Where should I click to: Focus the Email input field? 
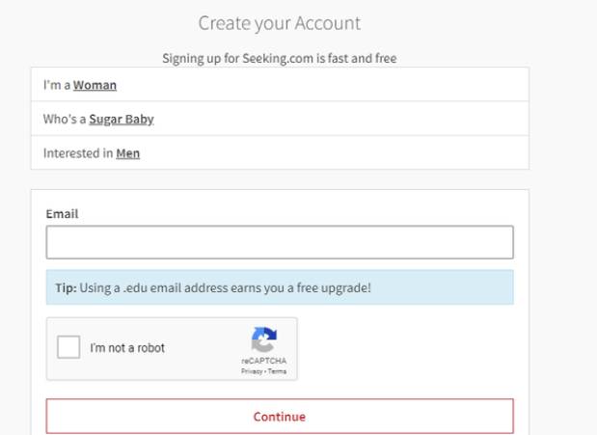point(280,242)
